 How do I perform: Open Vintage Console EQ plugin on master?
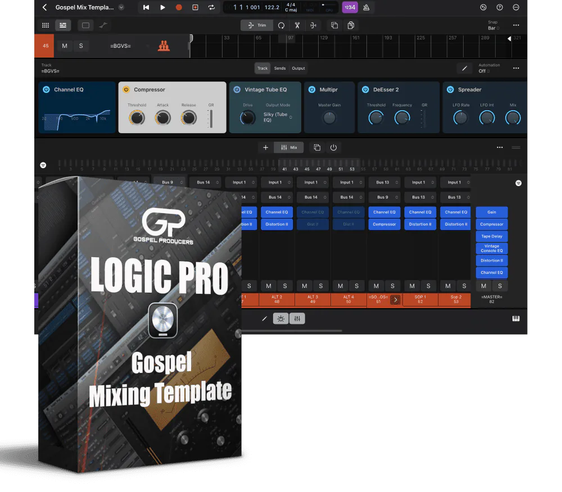[492, 248]
